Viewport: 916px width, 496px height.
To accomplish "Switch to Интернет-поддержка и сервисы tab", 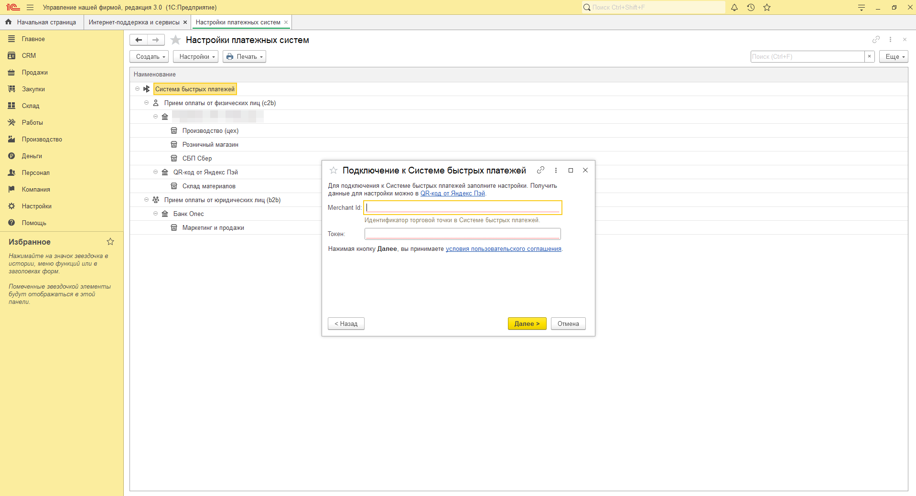I will coord(134,22).
